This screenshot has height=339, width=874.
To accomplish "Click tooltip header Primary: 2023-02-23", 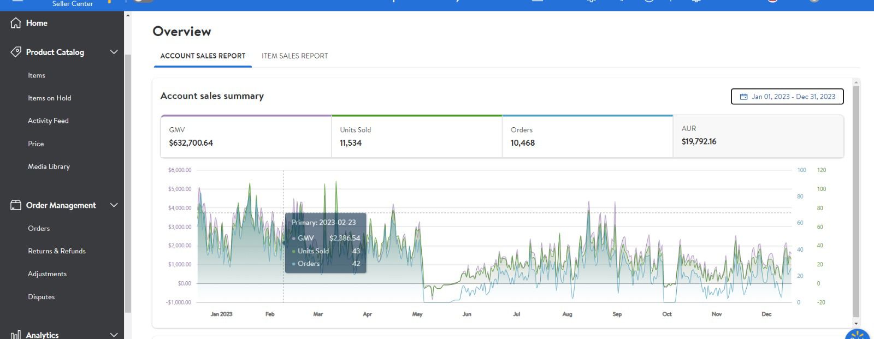I will pyautogui.click(x=323, y=223).
